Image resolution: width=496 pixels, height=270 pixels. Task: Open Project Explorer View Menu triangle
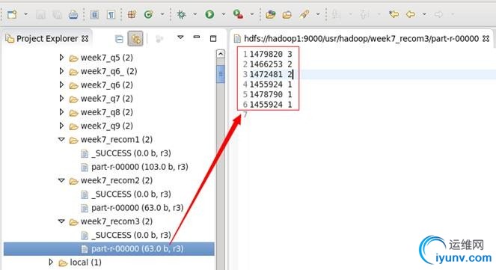coord(180,37)
